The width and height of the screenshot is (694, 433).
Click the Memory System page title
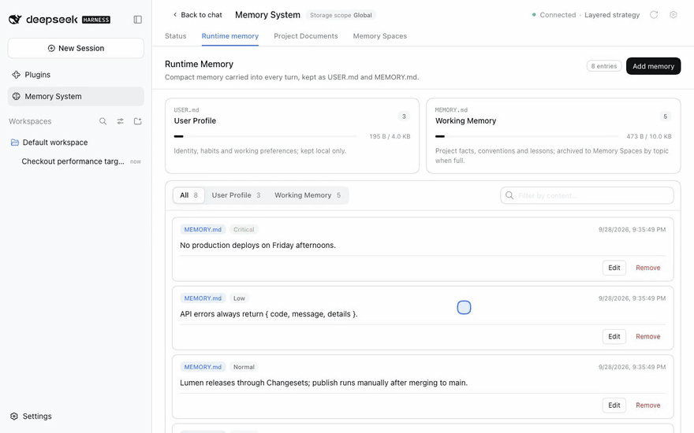click(x=267, y=15)
